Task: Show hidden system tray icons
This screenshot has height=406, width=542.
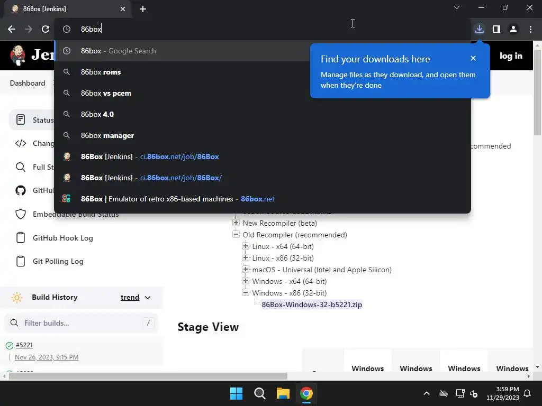Action: click(427, 393)
